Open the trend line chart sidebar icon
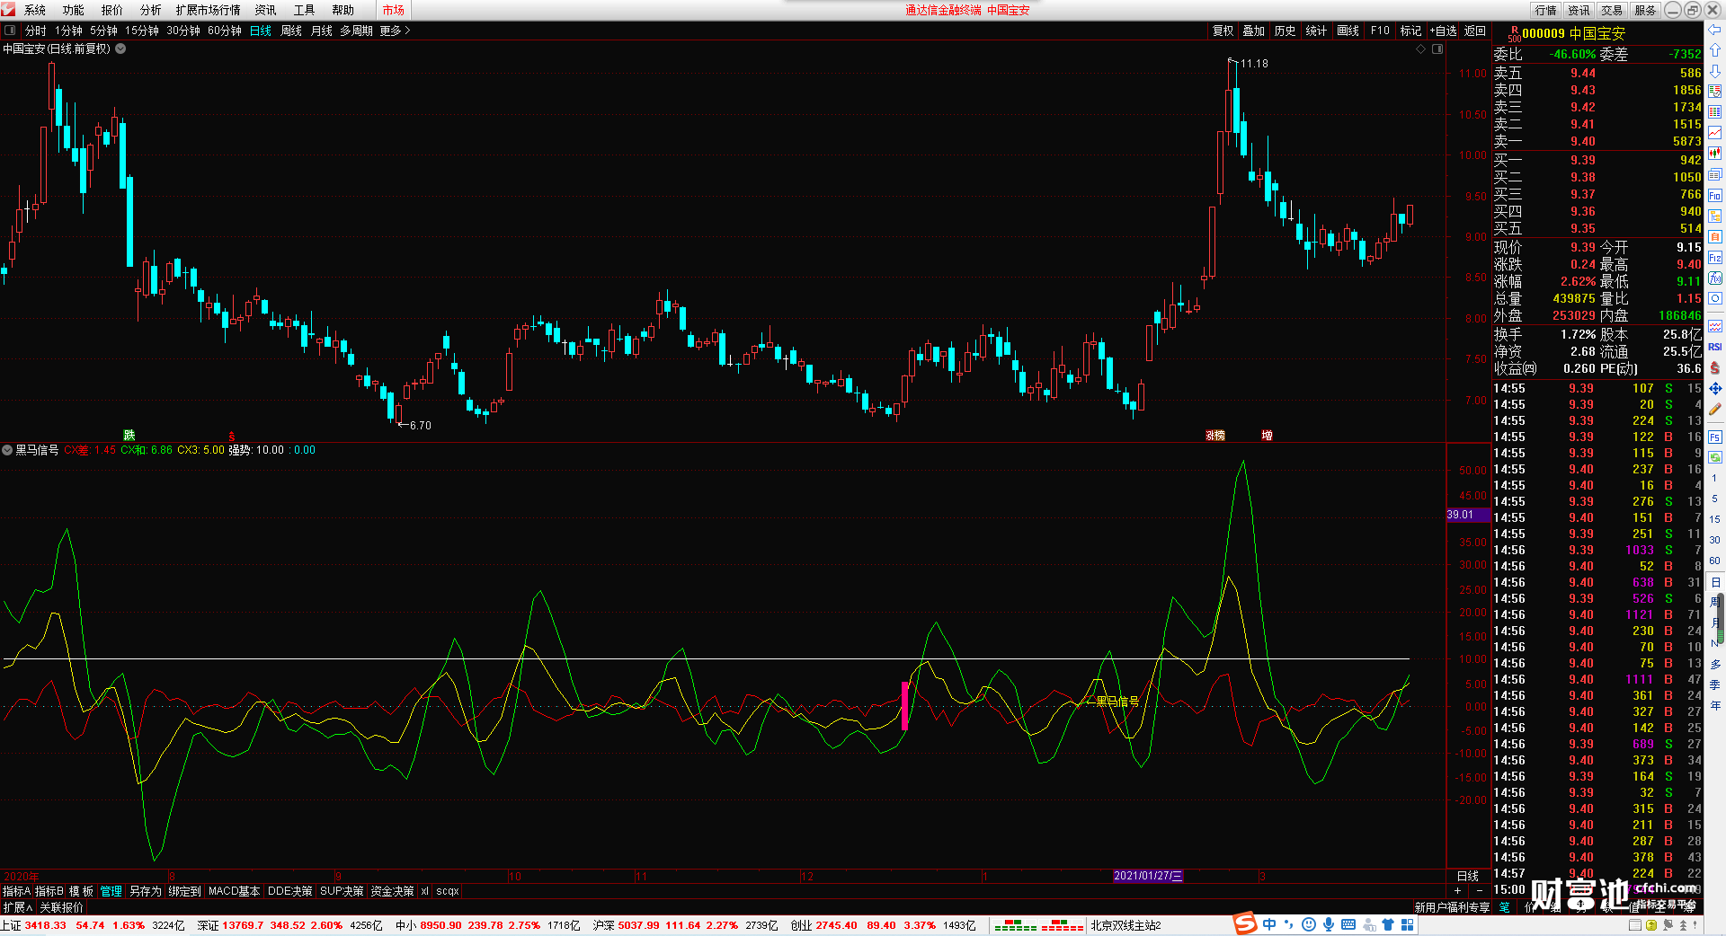This screenshot has height=936, width=1726. click(x=1715, y=133)
